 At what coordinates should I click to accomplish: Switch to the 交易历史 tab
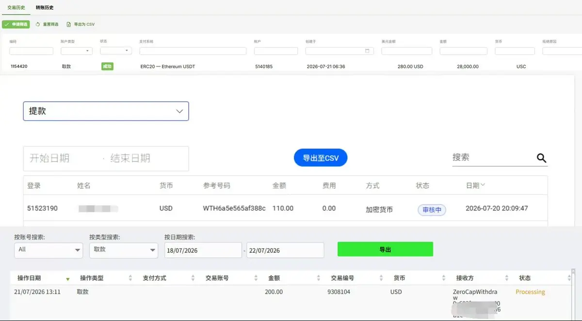16,8
